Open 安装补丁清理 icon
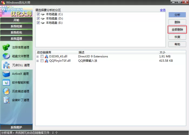Viewport: 189px width, 135px height. point(6,100)
